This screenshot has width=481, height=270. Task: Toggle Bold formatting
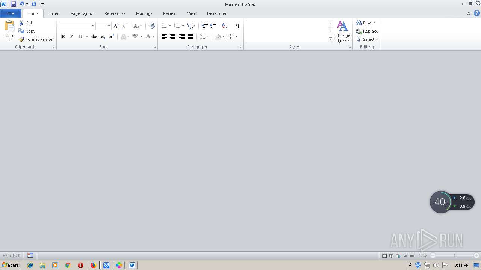coord(63,37)
